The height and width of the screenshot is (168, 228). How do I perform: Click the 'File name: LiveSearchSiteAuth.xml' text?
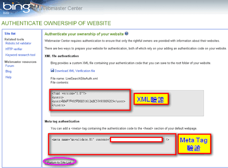(x=74, y=78)
